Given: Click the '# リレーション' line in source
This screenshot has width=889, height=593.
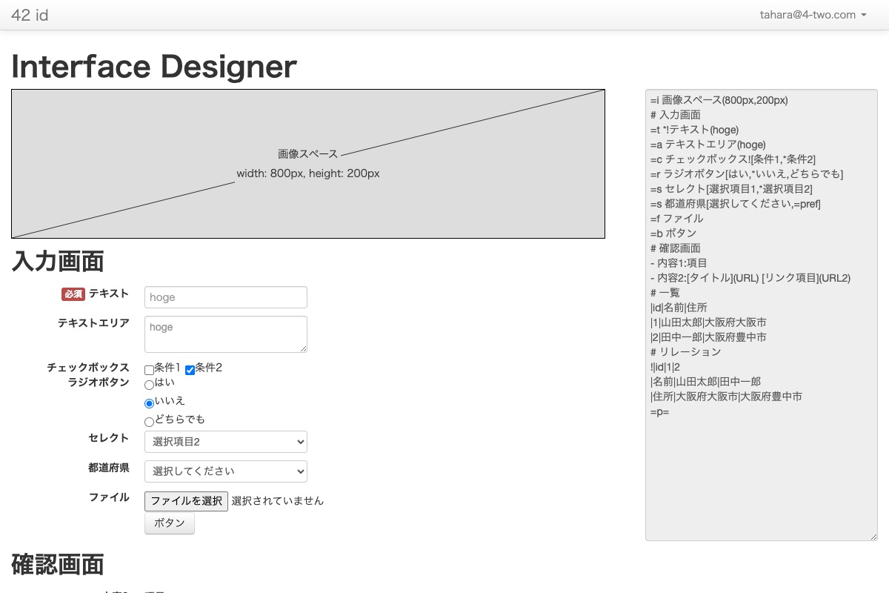Looking at the screenshot, I should click(686, 352).
